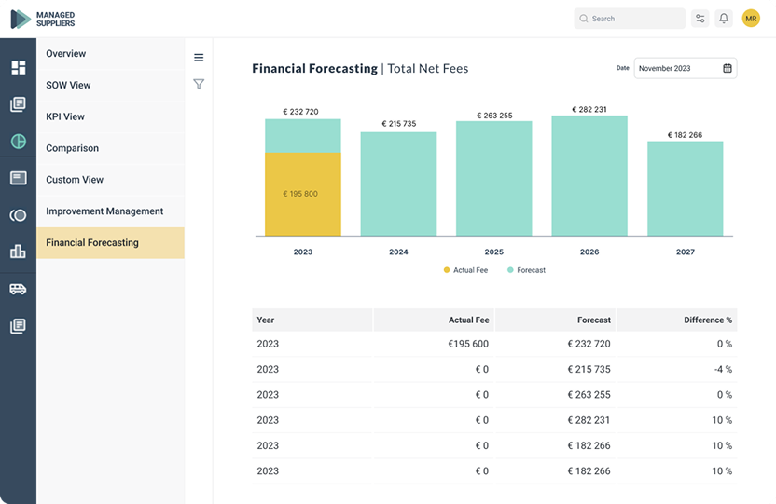Viewport: 776px width, 504px height.
Task: Open the calendar icon in date field
Action: pyautogui.click(x=727, y=68)
